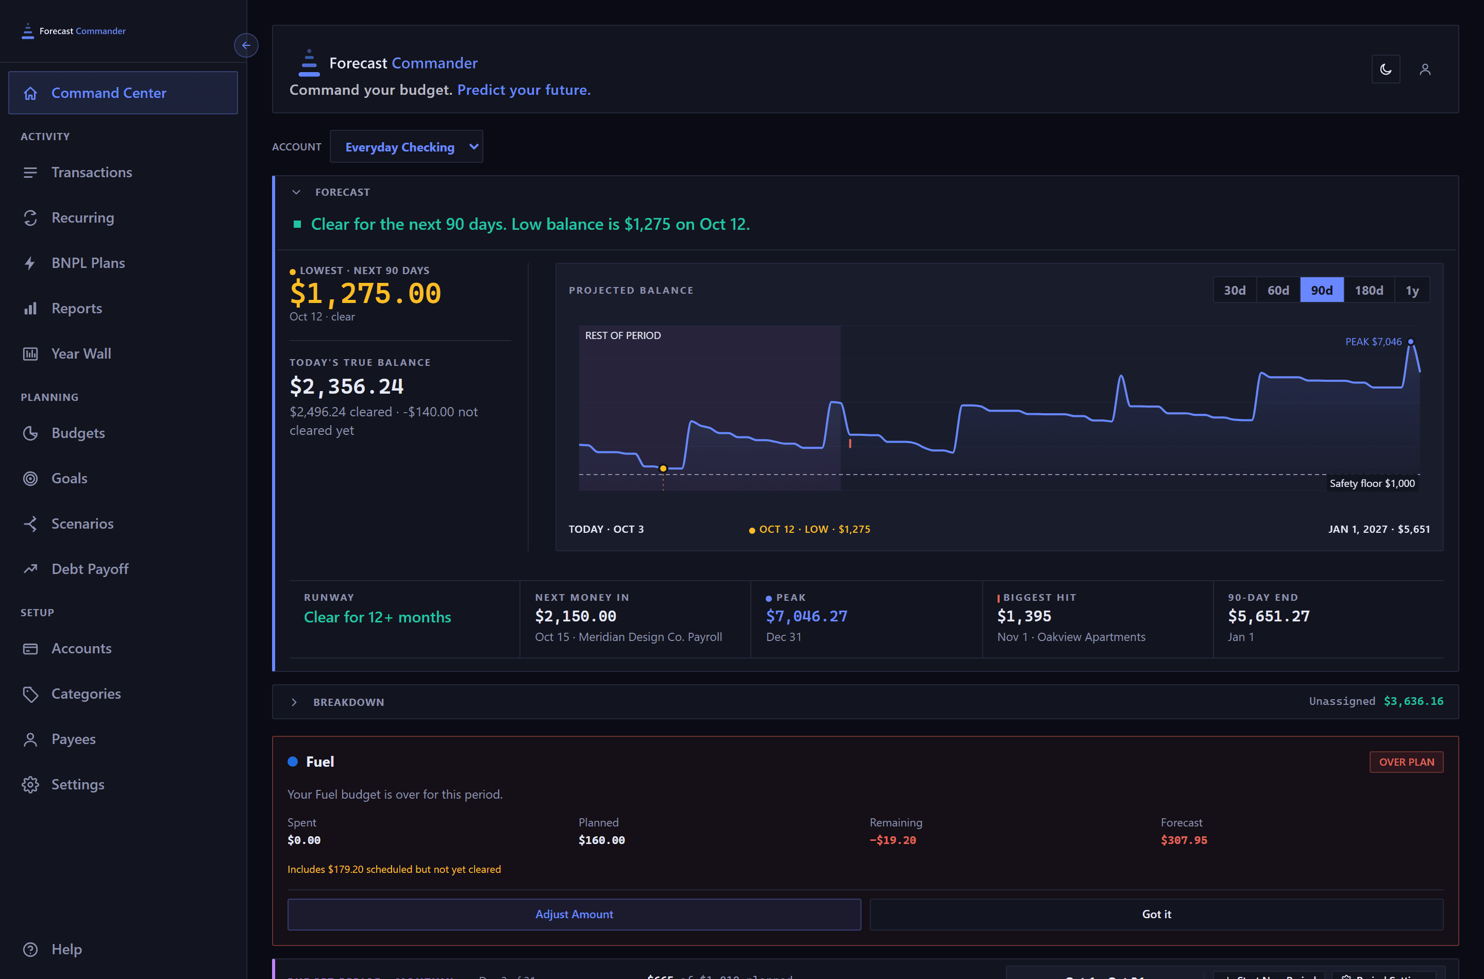The width and height of the screenshot is (1484, 979).
Task: Click 'Clear for 12+ months' runway value
Action: click(377, 617)
